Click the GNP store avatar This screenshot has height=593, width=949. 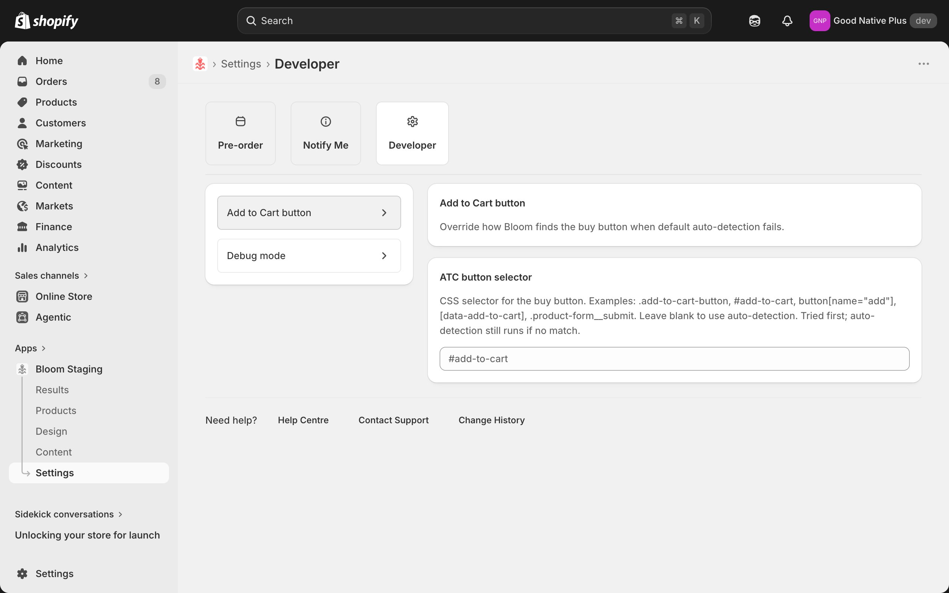click(x=820, y=21)
